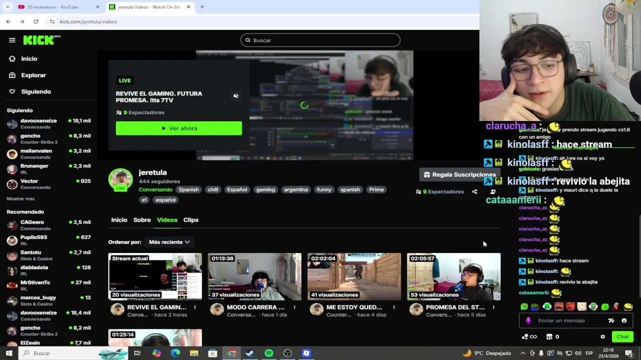The image size is (641, 360).
Task: Open the 02:02:04 ME ESTOY QUED video
Action: [x=354, y=276]
